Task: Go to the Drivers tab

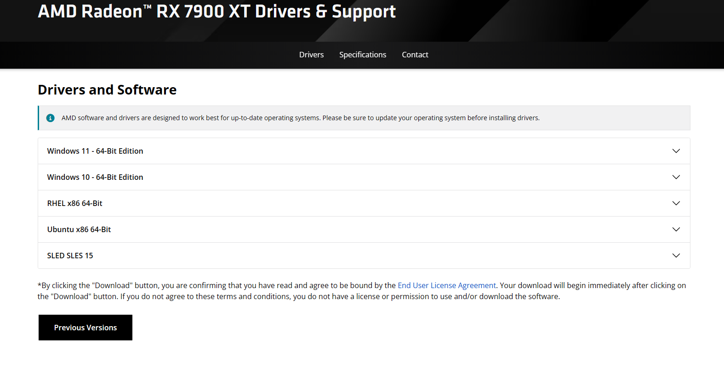Action: [x=311, y=55]
